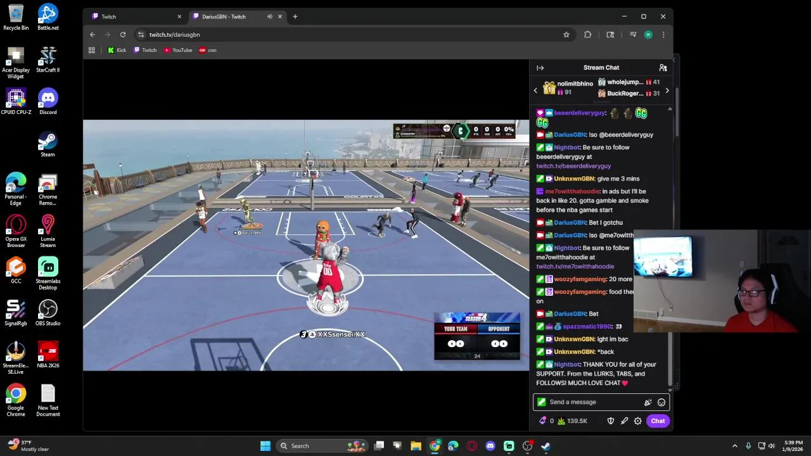This screenshot has height=456, width=811.
Task: Open the chat community users list
Action: coord(663,68)
